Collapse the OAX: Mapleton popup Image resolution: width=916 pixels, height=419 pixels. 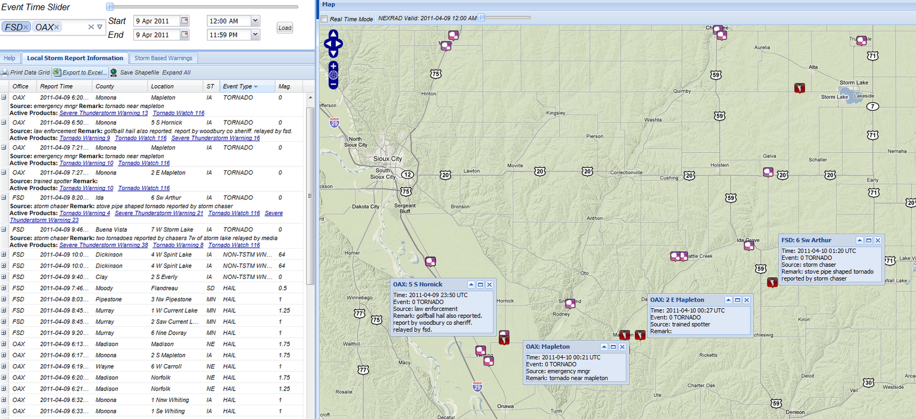(603, 347)
